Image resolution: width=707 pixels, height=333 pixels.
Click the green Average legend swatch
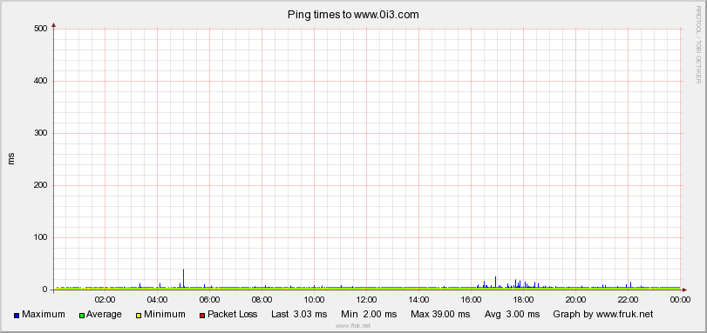coord(82,316)
